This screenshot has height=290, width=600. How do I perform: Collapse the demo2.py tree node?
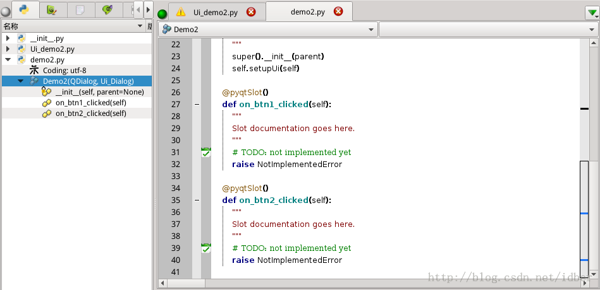8,60
